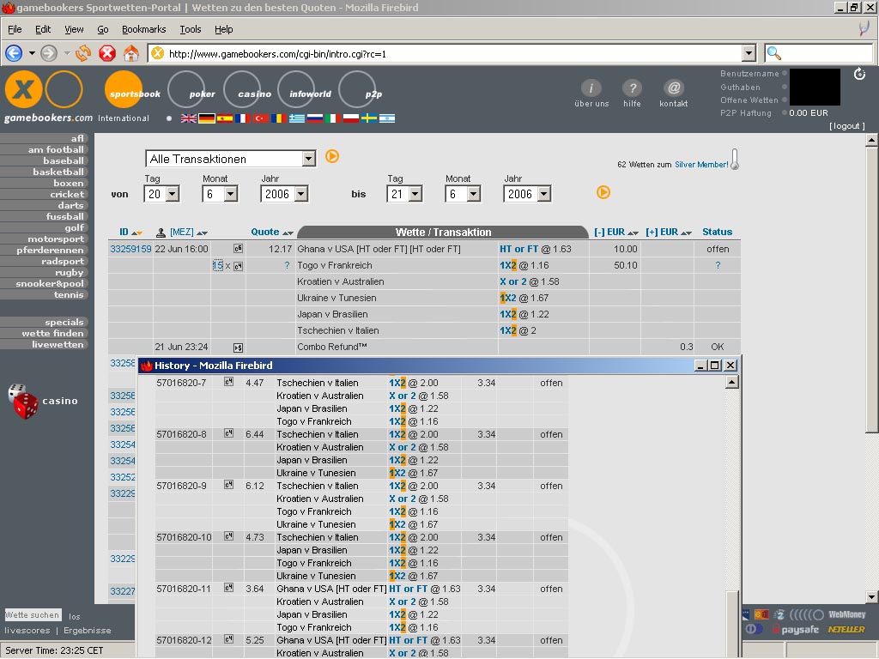Image resolution: width=879 pixels, height=659 pixels.
Task: Click the livescores link
Action: tap(27, 631)
